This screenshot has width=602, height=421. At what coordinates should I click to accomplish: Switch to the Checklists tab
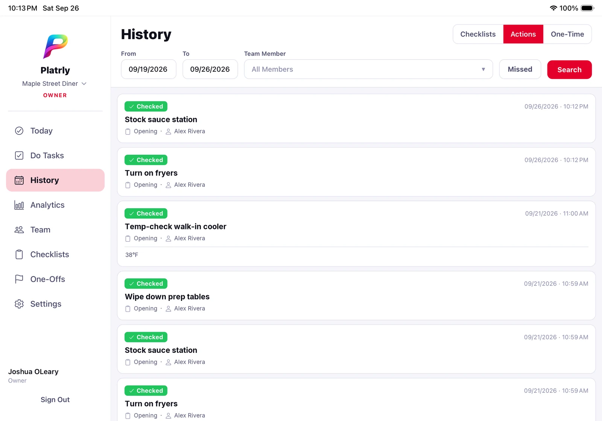pyautogui.click(x=478, y=34)
